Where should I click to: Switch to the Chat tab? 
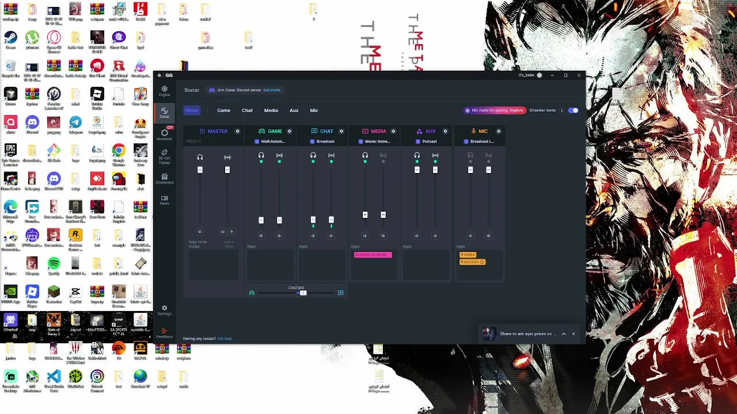coord(247,110)
